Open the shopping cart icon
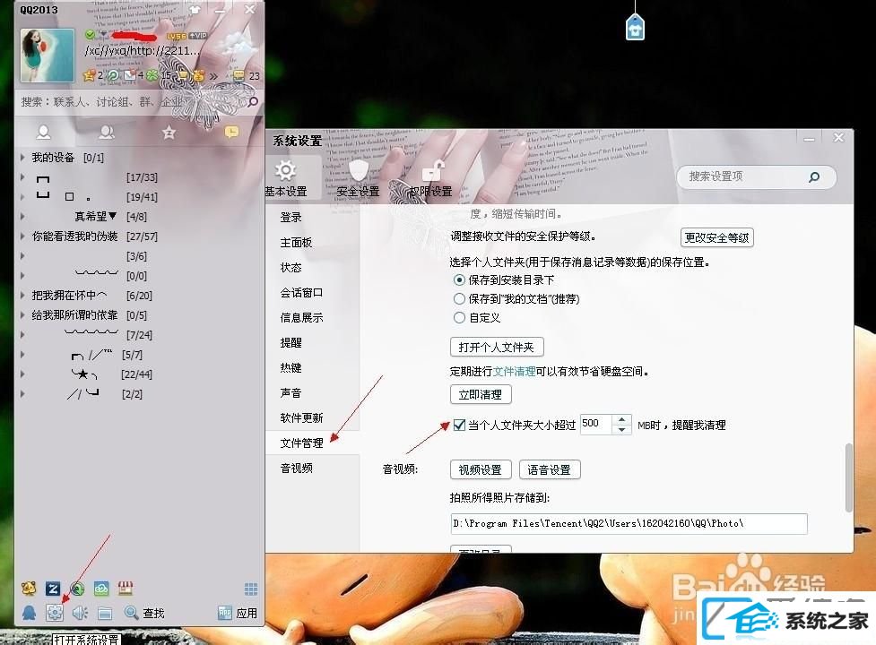The height and width of the screenshot is (645, 876). tap(183, 74)
